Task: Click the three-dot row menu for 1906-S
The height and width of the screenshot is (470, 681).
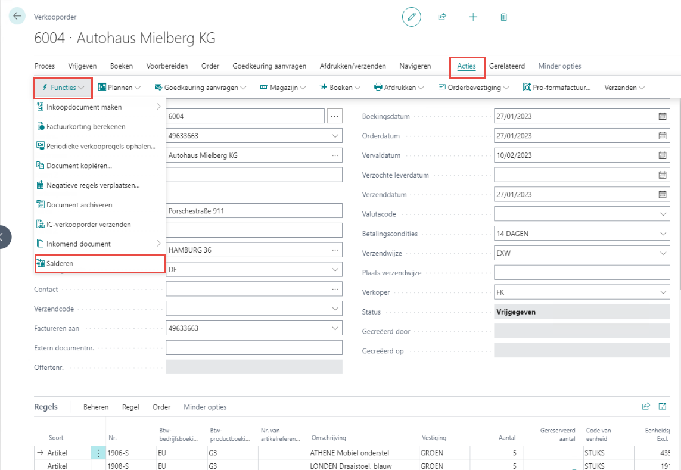Action: pos(98,453)
